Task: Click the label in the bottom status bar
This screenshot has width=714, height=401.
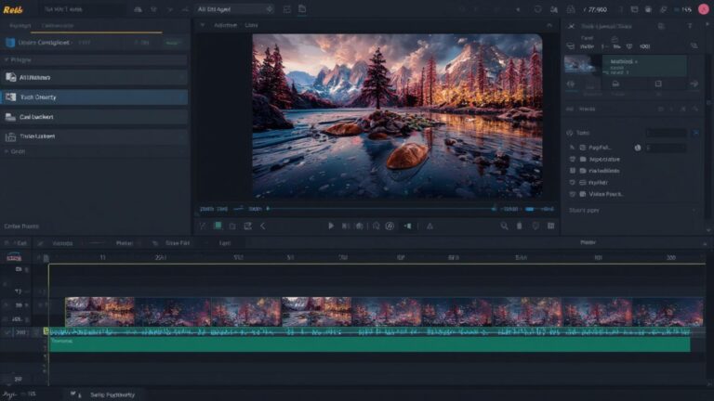Action: point(112,395)
